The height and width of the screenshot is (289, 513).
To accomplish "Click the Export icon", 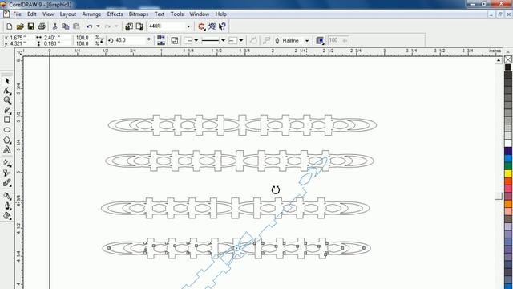I will 139,26.
